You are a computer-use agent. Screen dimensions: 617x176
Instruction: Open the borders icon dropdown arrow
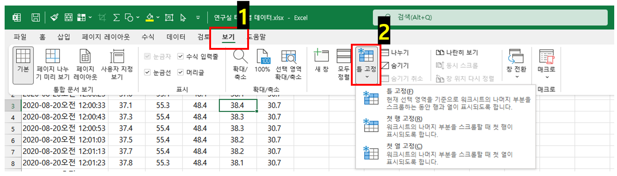(90, 18)
